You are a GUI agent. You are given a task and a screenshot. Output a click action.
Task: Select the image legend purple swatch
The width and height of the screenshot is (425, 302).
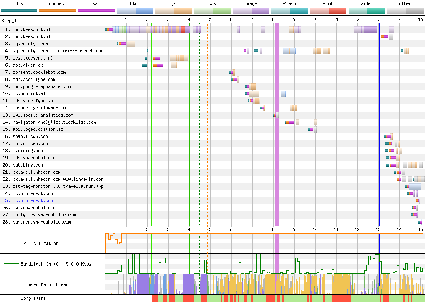(251, 10)
